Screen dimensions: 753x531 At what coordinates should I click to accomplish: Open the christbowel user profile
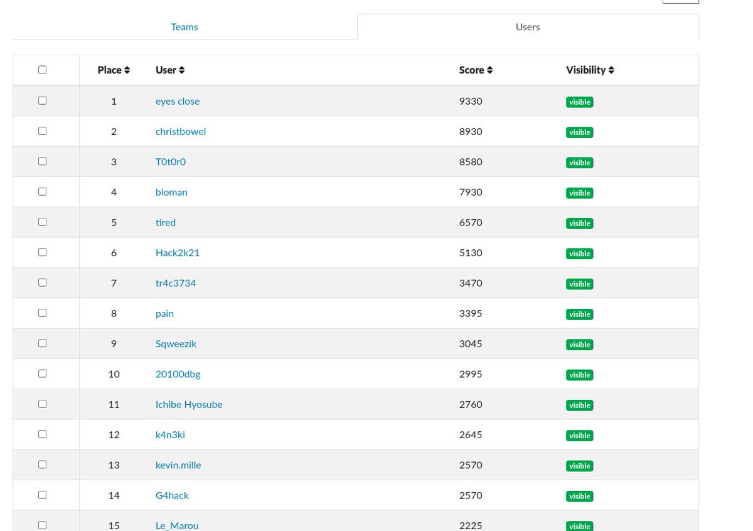(180, 131)
